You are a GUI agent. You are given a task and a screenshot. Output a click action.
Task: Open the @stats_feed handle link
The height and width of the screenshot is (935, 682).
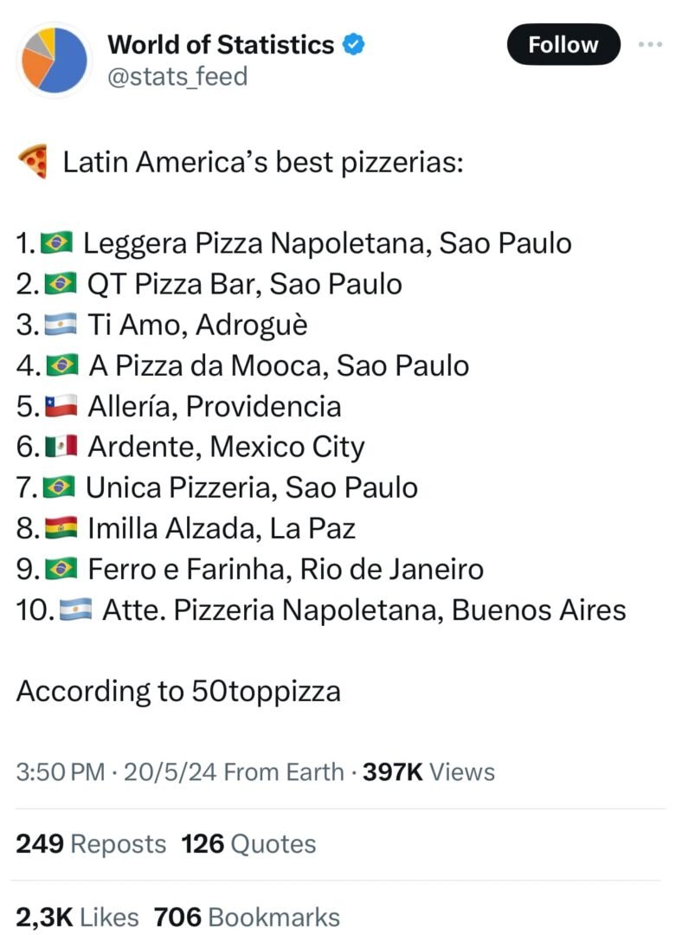pyautogui.click(x=177, y=76)
